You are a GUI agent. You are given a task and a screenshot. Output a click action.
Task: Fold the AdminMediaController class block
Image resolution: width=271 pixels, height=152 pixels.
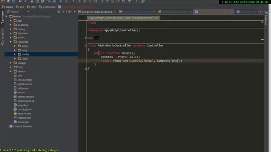click(86, 46)
